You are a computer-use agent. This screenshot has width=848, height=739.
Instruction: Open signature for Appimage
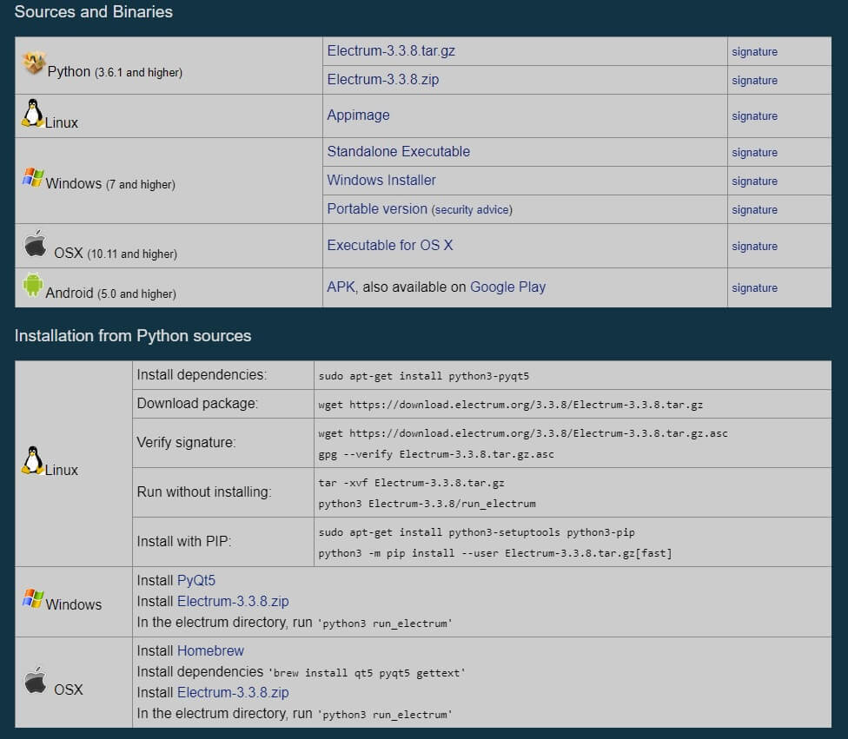(754, 116)
